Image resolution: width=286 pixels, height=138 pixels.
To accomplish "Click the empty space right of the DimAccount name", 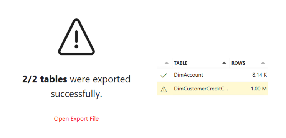I will (216, 75).
